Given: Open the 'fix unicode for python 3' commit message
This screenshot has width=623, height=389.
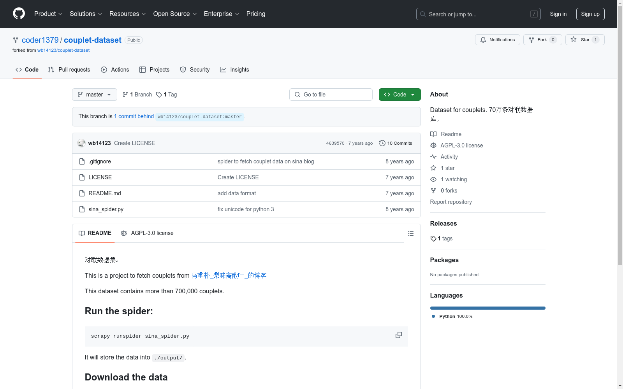Looking at the screenshot, I should click(x=246, y=209).
